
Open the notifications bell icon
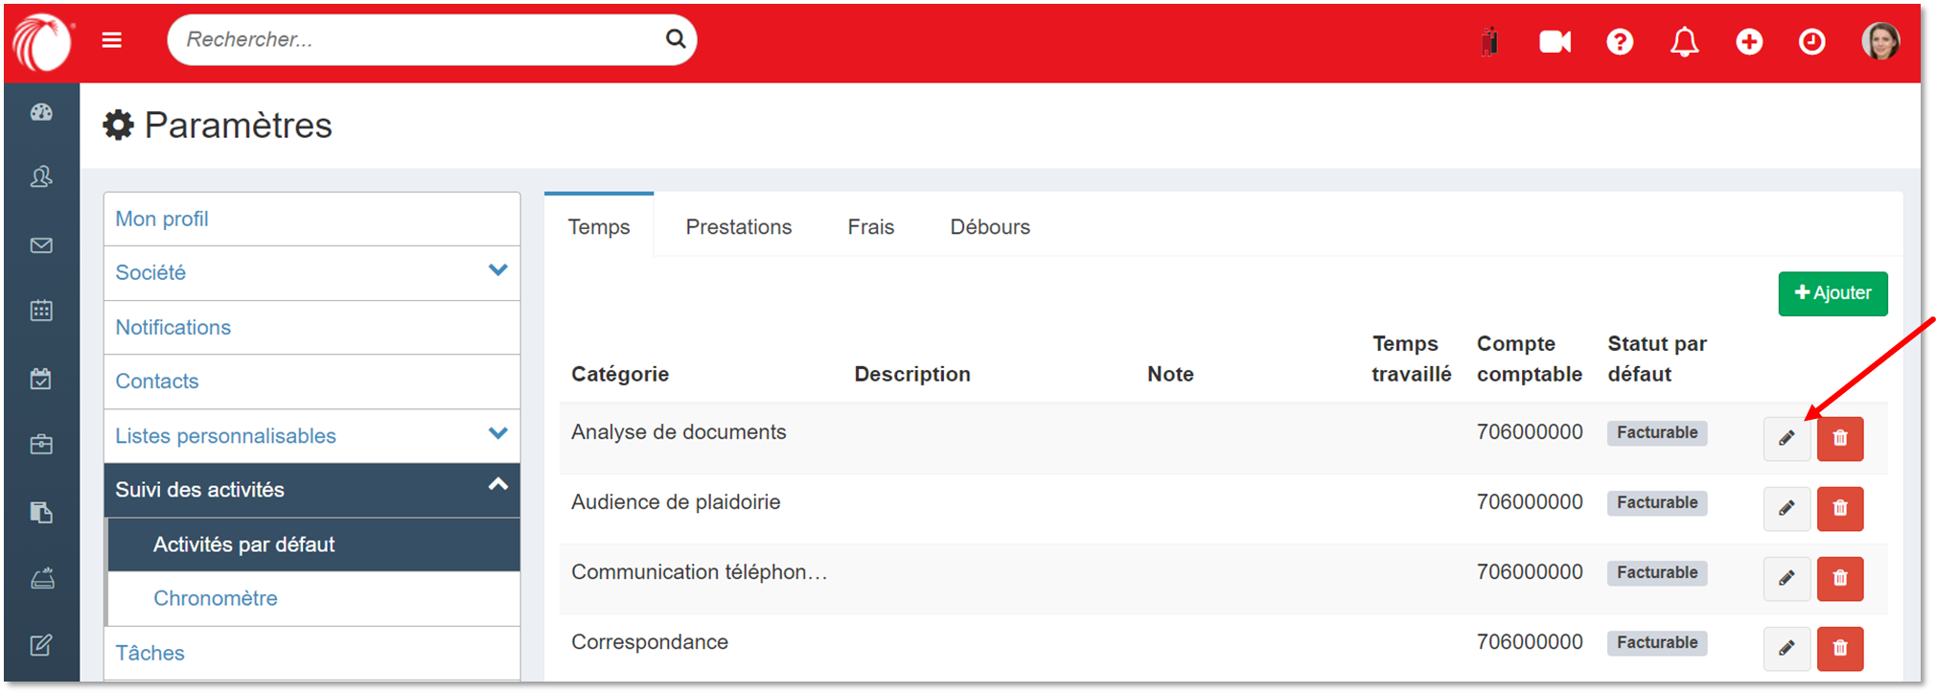click(x=1684, y=41)
